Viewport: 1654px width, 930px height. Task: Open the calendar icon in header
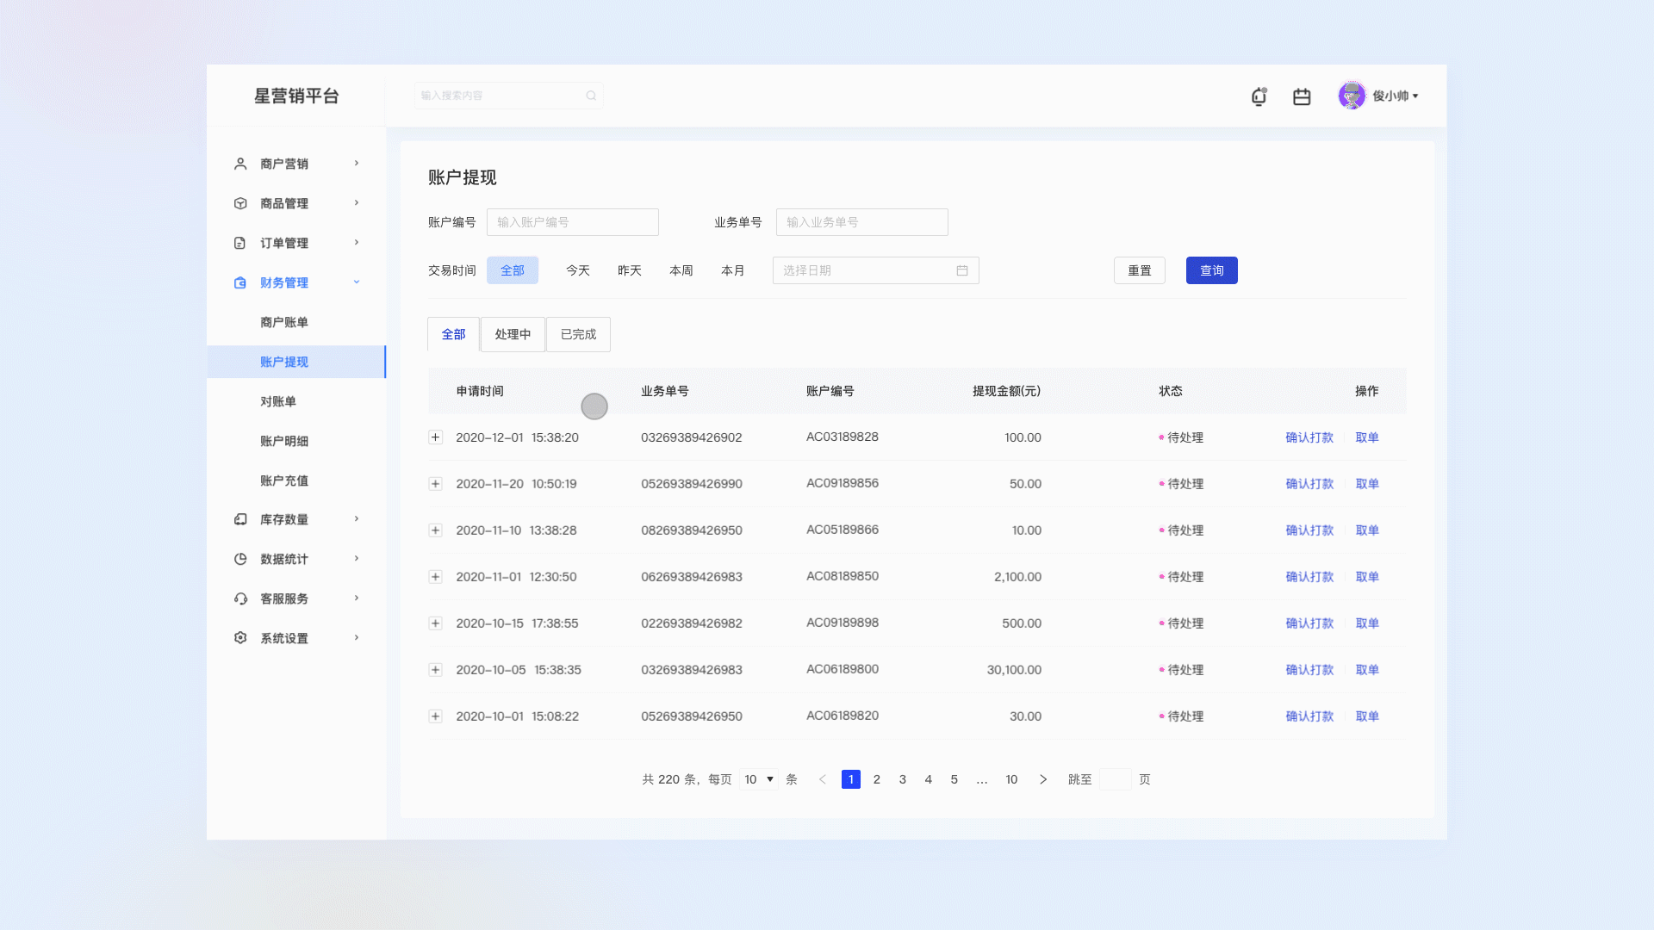tap(1302, 96)
